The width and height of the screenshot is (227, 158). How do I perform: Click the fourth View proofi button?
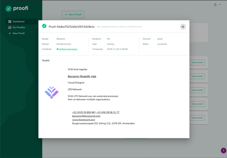(197, 104)
